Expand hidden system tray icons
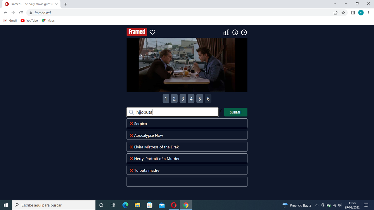Image resolution: width=374 pixels, height=210 pixels. pyautogui.click(x=317, y=205)
